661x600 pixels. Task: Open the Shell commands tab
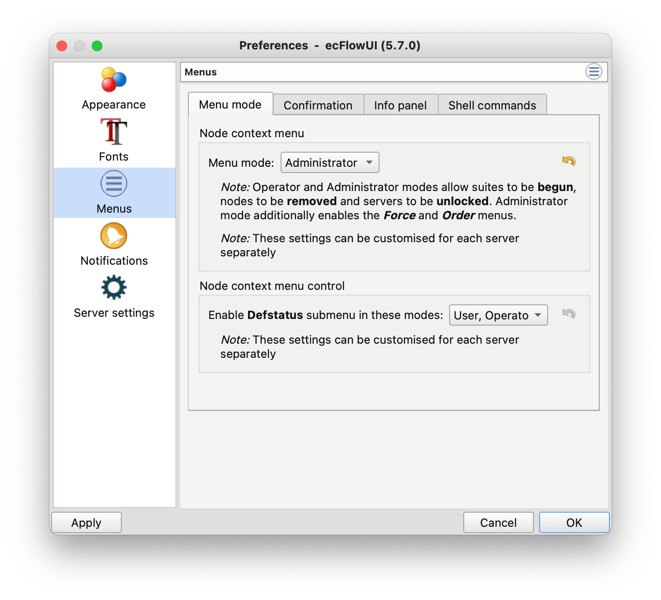coord(492,105)
